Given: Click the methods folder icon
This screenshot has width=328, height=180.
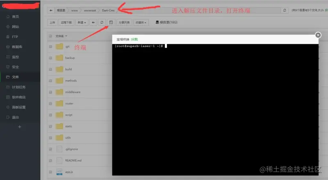Looking at the screenshot, I should point(59,81).
